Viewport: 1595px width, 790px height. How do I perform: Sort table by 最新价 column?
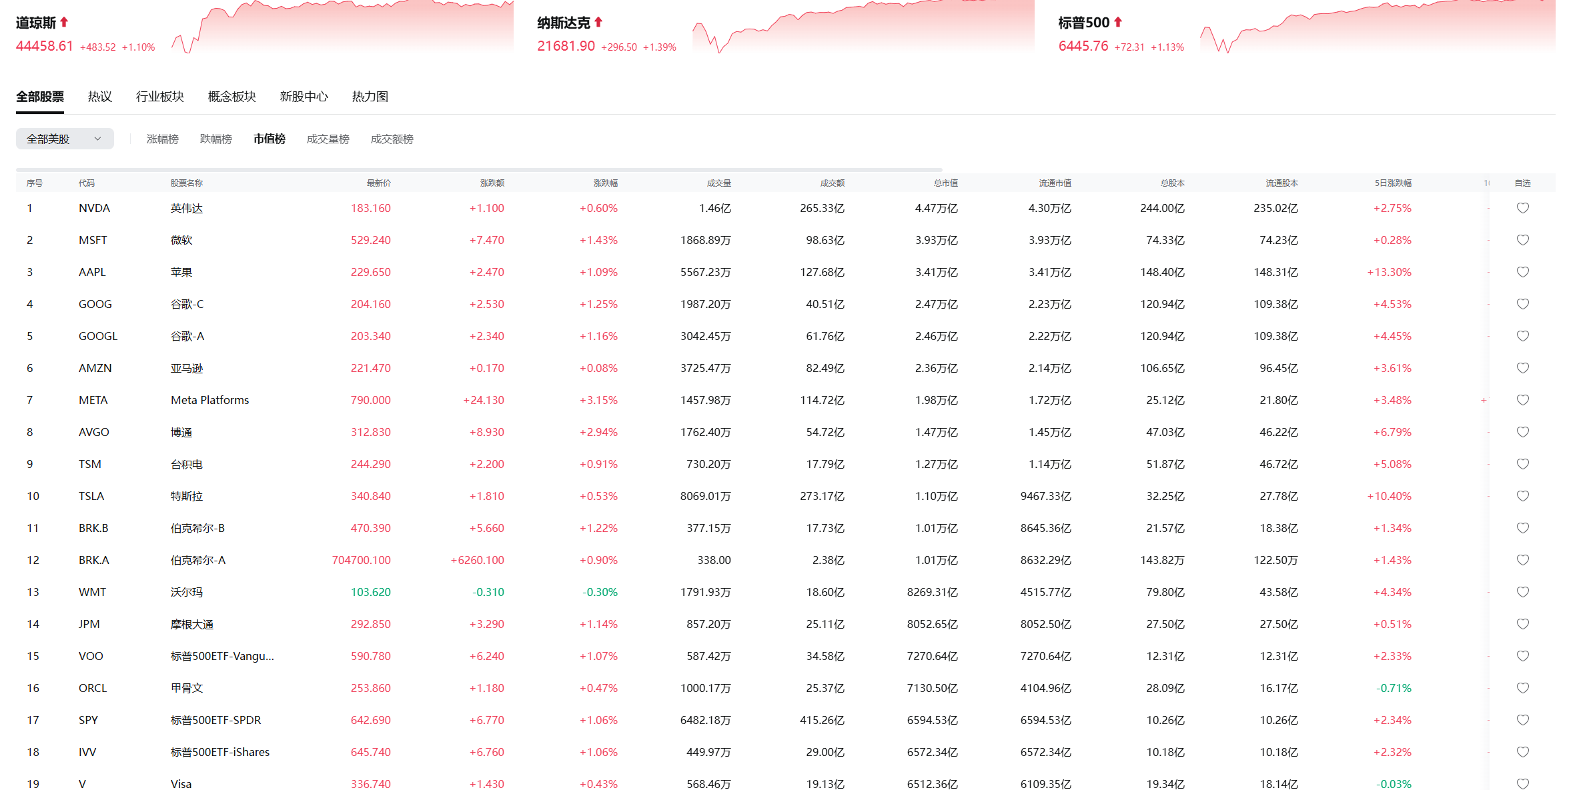pyautogui.click(x=379, y=183)
